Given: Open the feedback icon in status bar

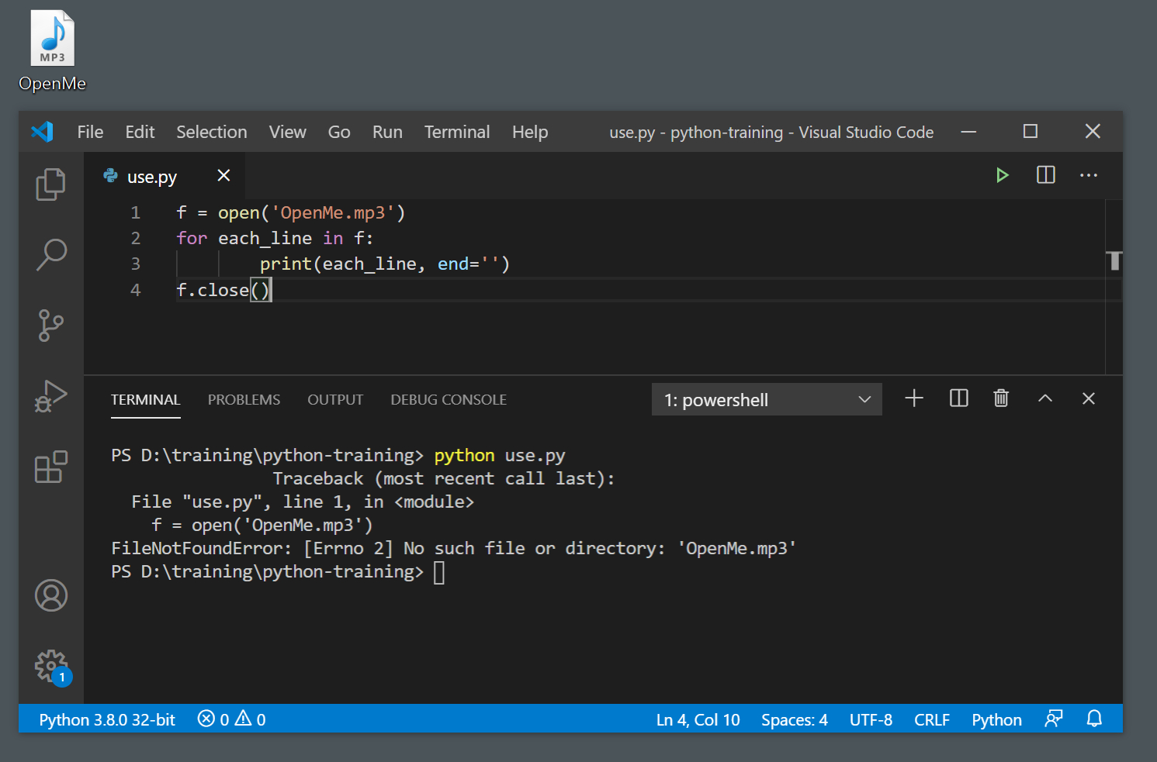Looking at the screenshot, I should pyautogui.click(x=1053, y=719).
